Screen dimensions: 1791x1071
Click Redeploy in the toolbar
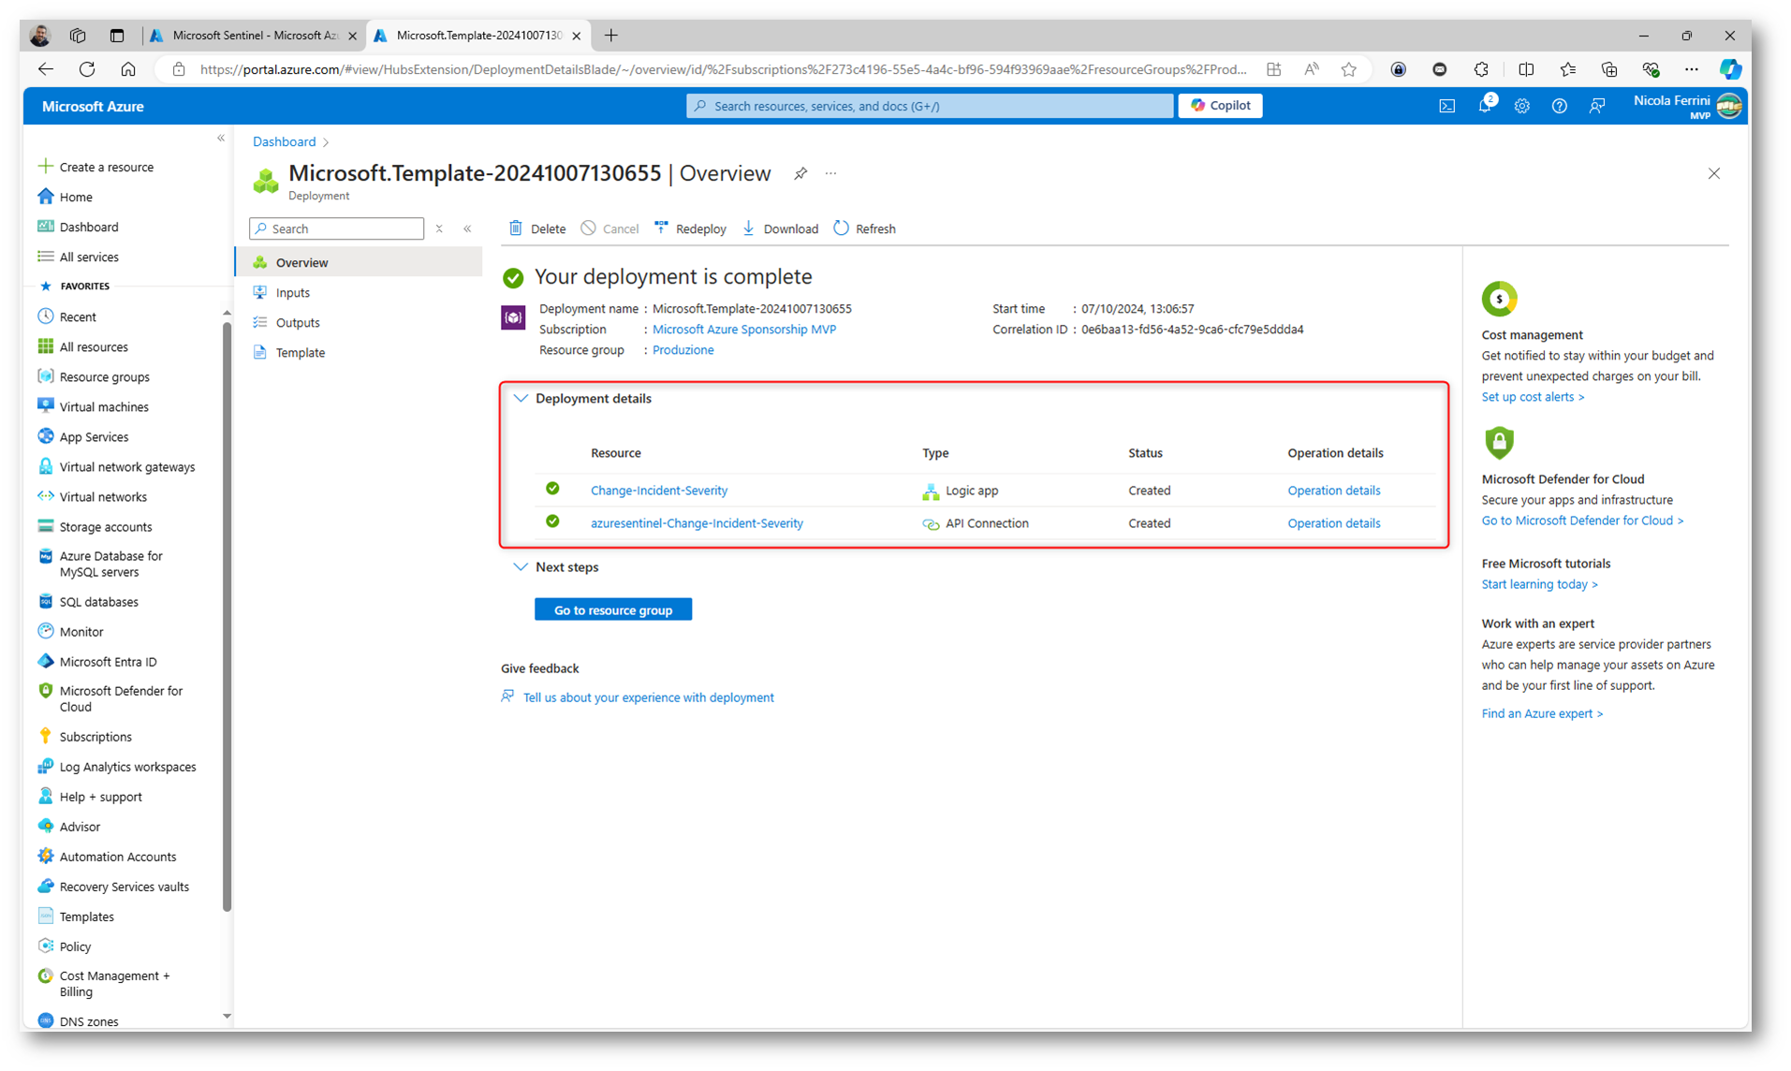click(x=690, y=228)
